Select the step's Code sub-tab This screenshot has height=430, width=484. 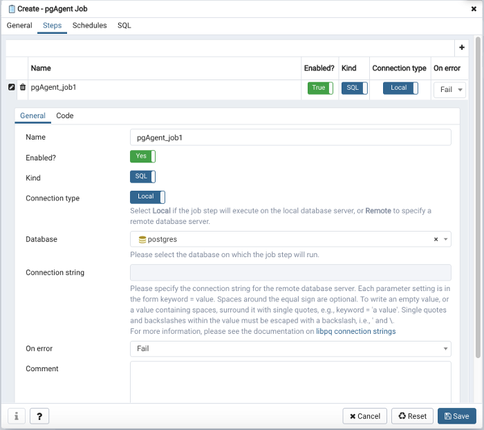click(65, 115)
